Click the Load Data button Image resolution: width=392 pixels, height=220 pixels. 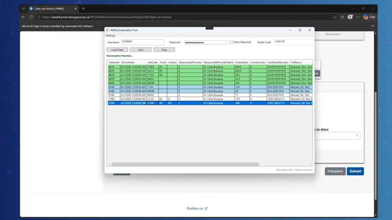point(117,50)
